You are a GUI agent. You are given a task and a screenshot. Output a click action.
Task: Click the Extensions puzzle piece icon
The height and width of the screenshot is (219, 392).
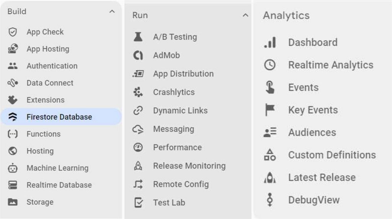(13, 100)
